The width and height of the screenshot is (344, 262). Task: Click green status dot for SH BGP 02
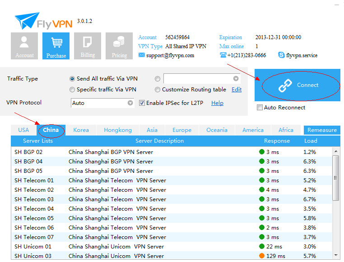pyautogui.click(x=261, y=152)
